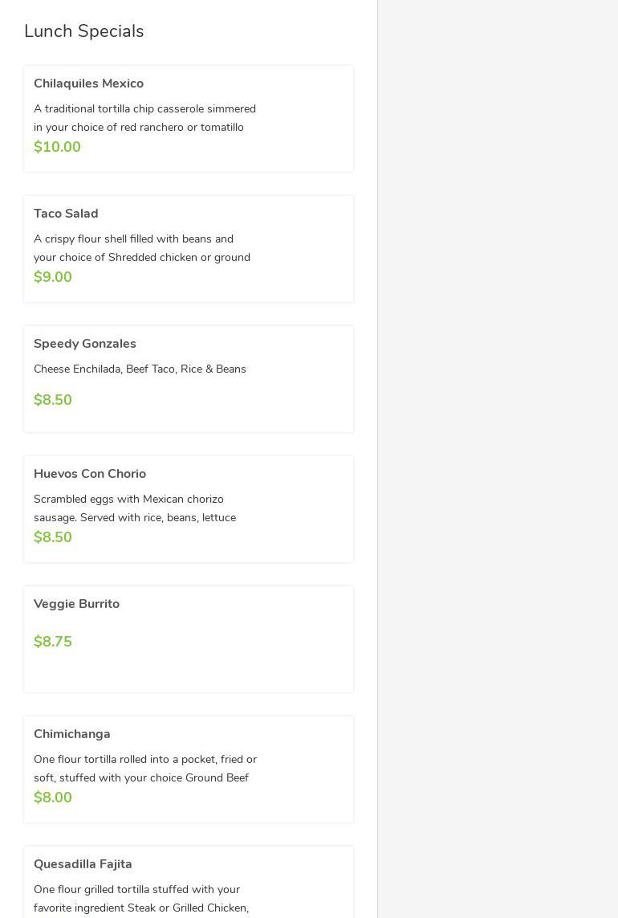This screenshot has width=618, height=918.
Task: Open the Chilaquiles Mexico menu item title
Action: (x=88, y=84)
